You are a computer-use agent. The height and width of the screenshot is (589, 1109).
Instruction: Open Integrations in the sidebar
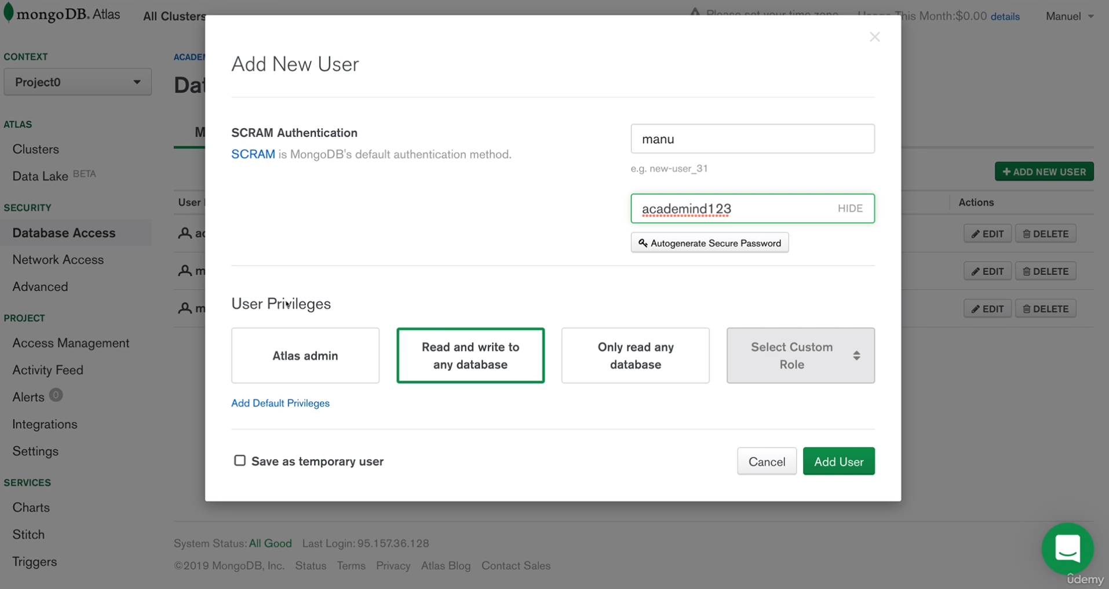[x=45, y=424]
